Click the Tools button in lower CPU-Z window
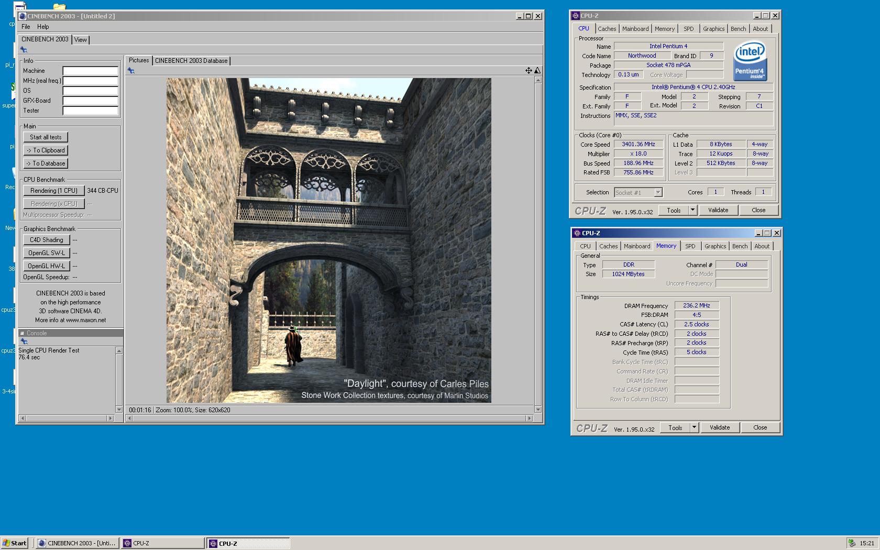The image size is (880, 550). click(x=675, y=427)
